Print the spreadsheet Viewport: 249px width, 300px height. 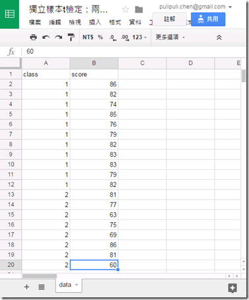coord(33,37)
